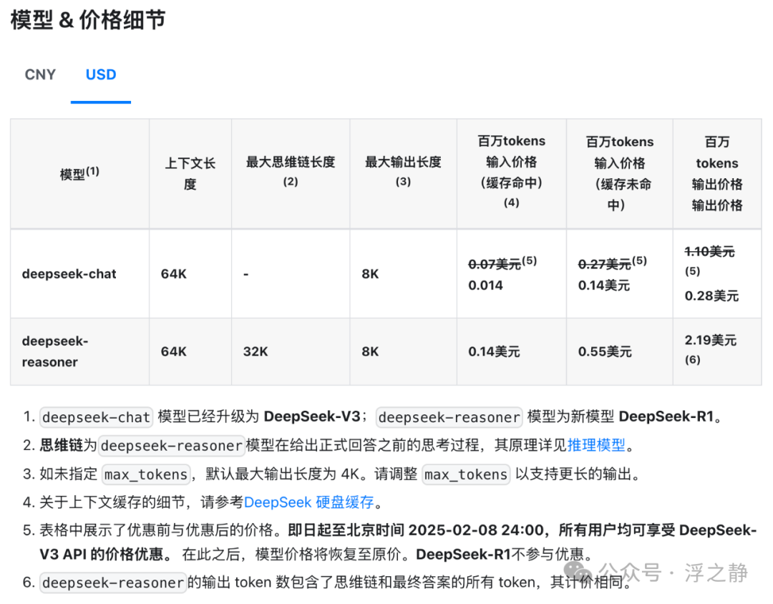Open the 推理模型 link

click(596, 445)
